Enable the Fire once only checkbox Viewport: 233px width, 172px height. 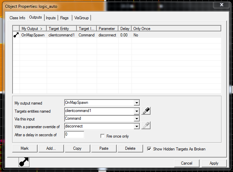(x=103, y=136)
